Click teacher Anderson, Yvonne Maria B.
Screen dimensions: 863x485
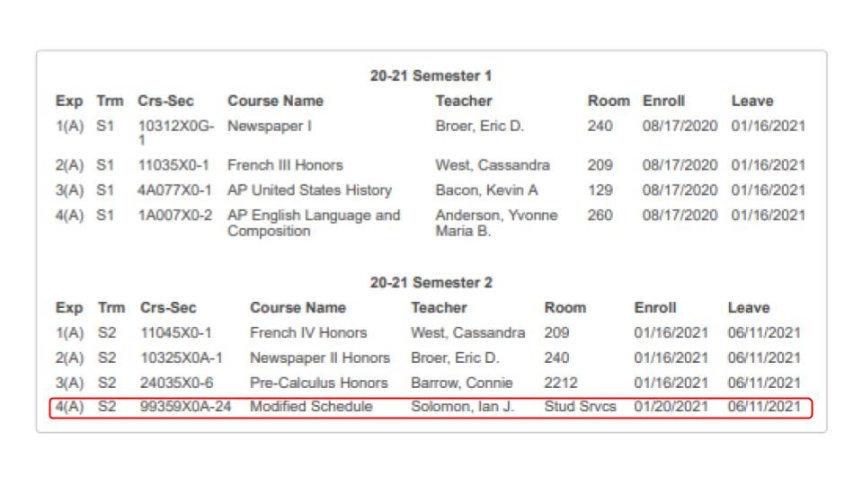point(496,223)
